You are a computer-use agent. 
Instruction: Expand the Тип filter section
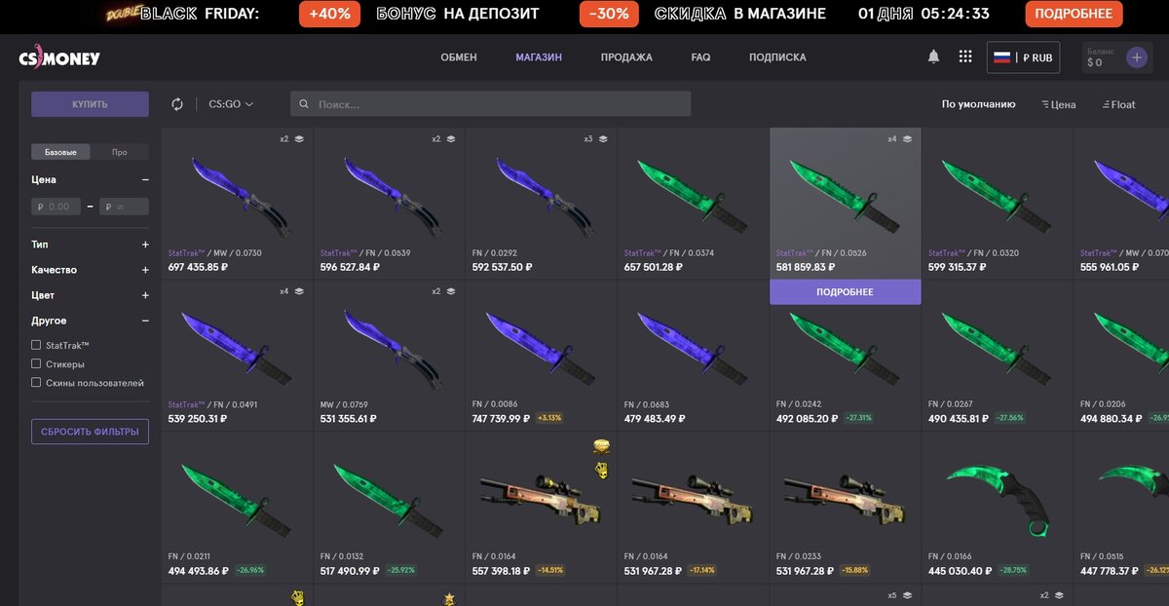(145, 245)
